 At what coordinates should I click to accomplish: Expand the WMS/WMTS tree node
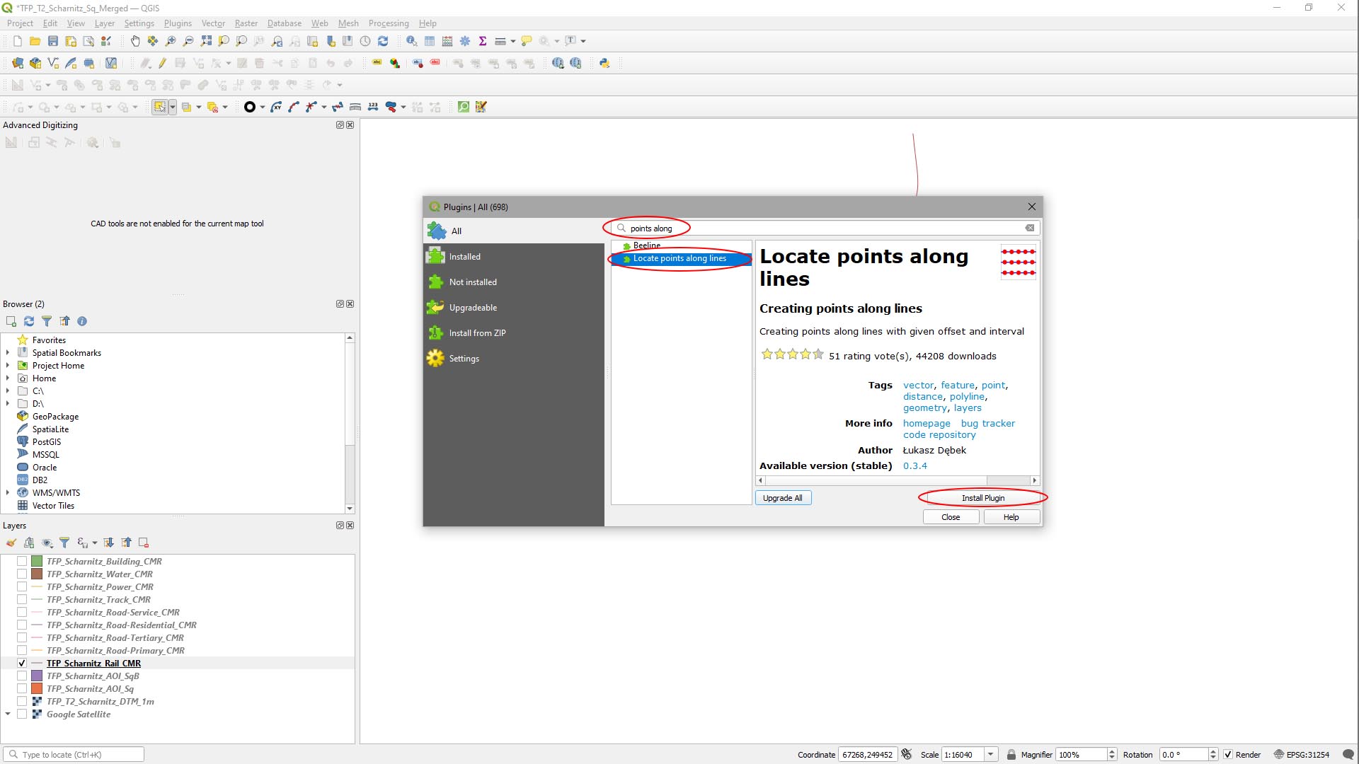[8, 493]
